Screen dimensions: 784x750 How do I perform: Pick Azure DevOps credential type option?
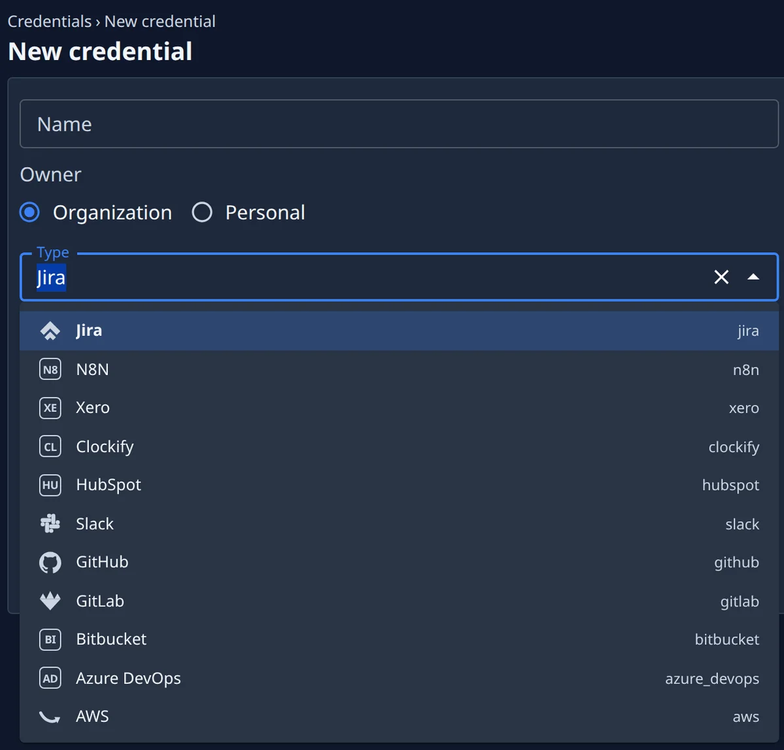399,678
